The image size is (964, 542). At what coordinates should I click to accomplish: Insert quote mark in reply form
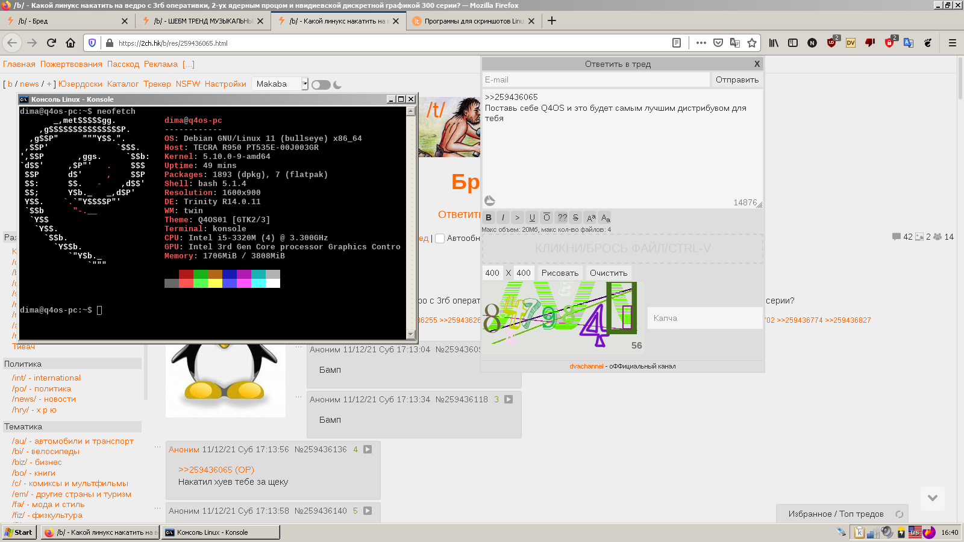point(518,217)
